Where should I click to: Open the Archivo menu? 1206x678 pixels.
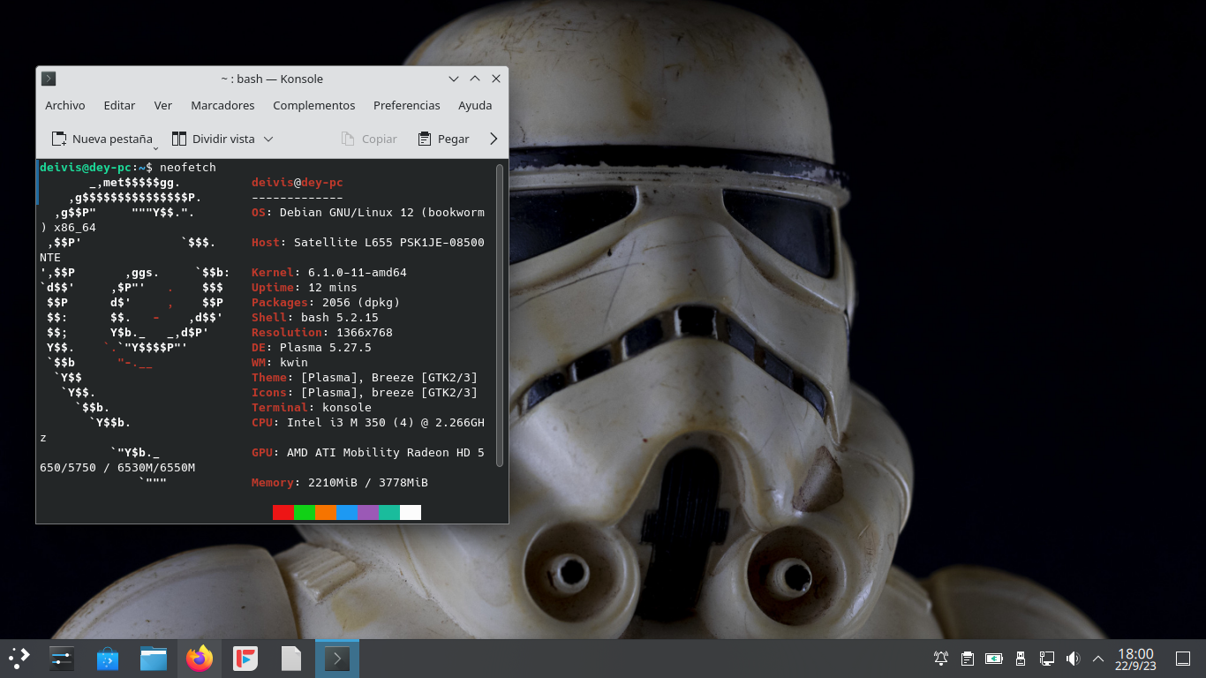pos(65,105)
